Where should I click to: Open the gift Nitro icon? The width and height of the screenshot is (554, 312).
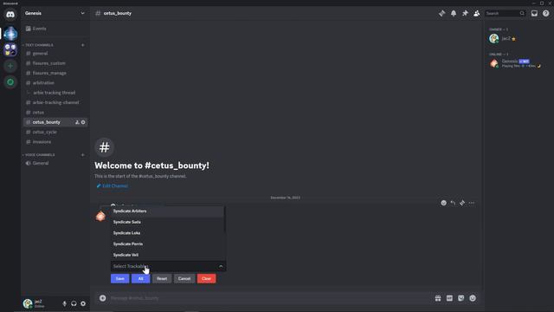(x=438, y=298)
